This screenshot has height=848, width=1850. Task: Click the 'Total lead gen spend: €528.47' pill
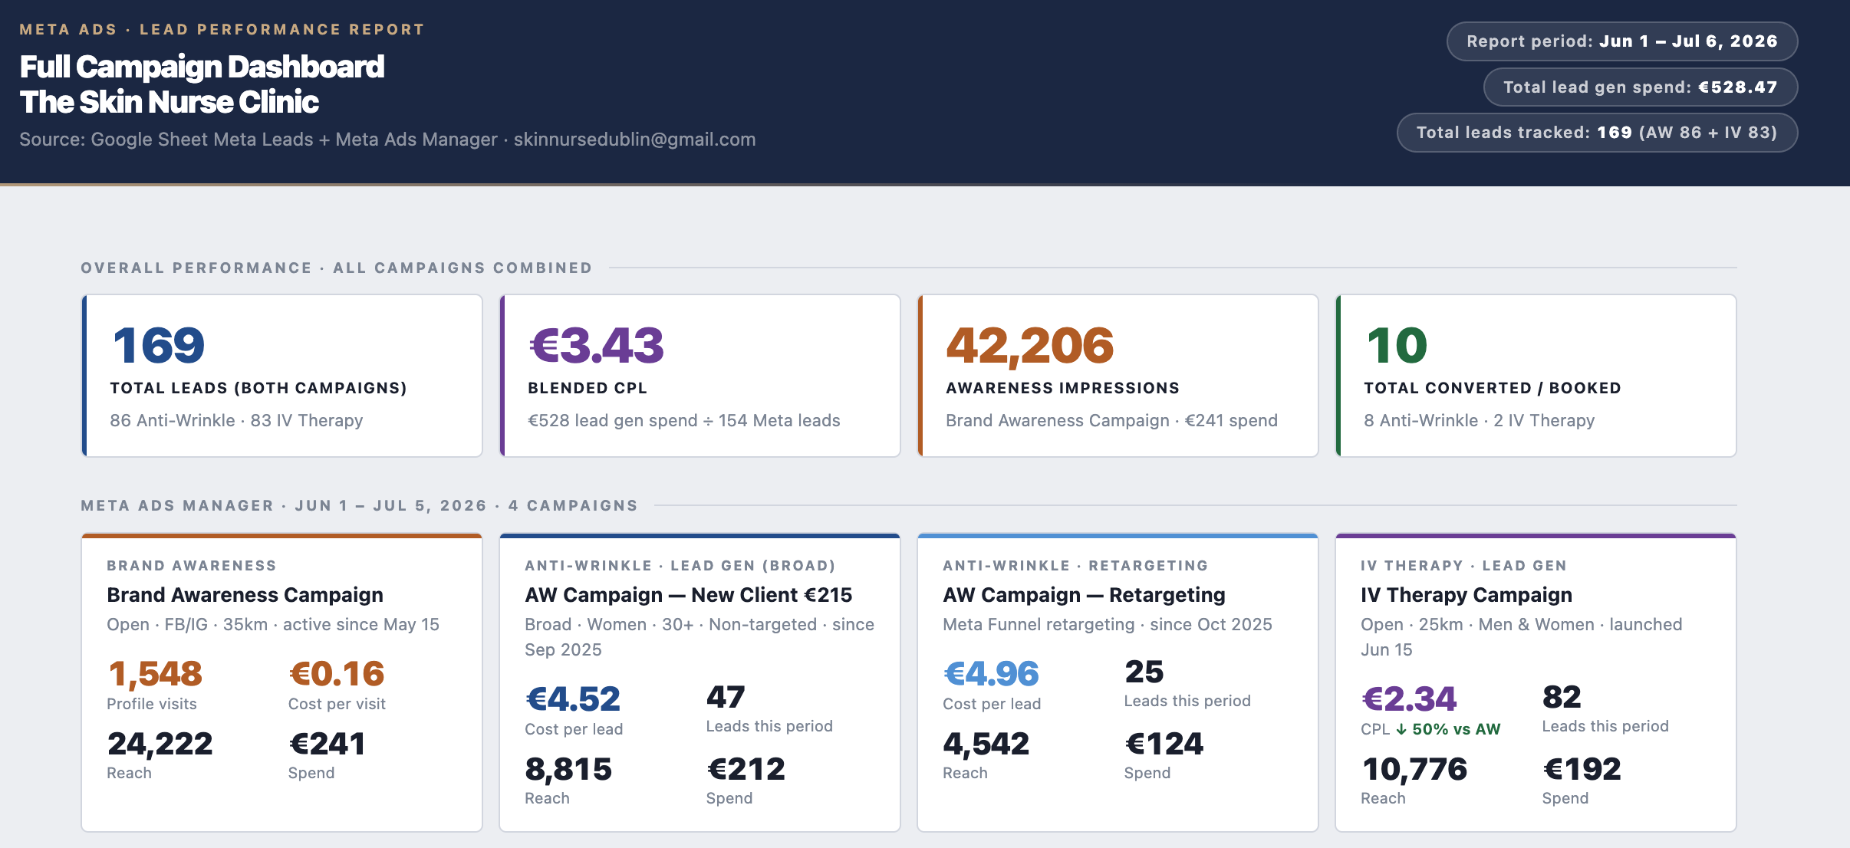pyautogui.click(x=1640, y=87)
